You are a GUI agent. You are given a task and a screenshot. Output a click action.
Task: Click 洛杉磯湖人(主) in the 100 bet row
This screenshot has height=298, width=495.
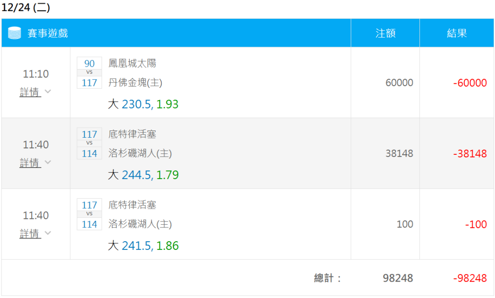pos(140,224)
